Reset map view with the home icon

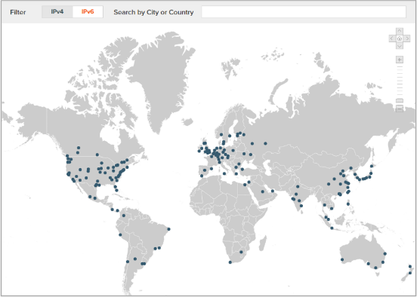400,38
